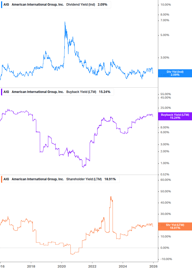
Task: Click the 0.00% tick on shareholder yield axis
Action: (165, 248)
